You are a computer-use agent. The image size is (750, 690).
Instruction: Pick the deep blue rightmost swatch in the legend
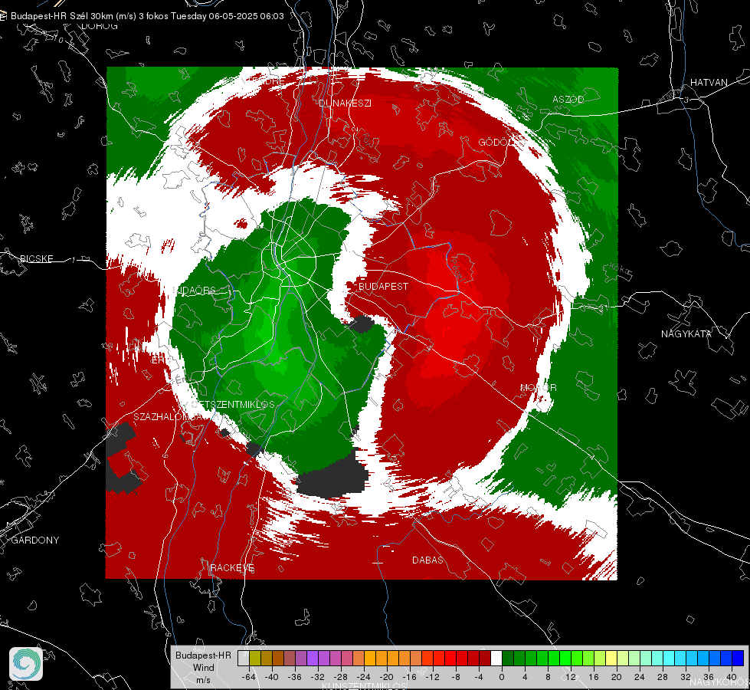click(738, 658)
